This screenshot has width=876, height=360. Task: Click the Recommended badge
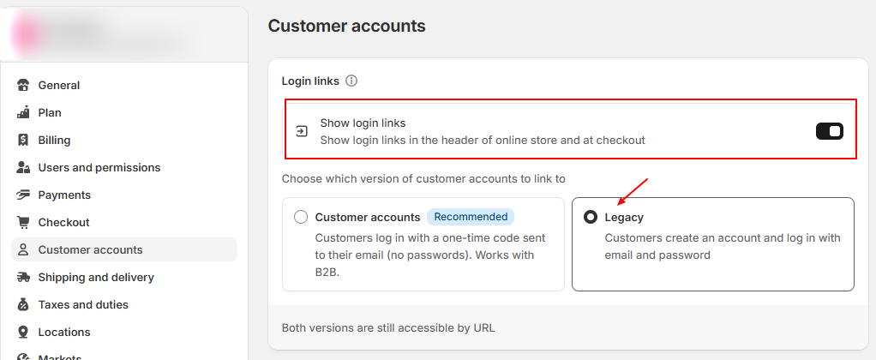pos(470,217)
